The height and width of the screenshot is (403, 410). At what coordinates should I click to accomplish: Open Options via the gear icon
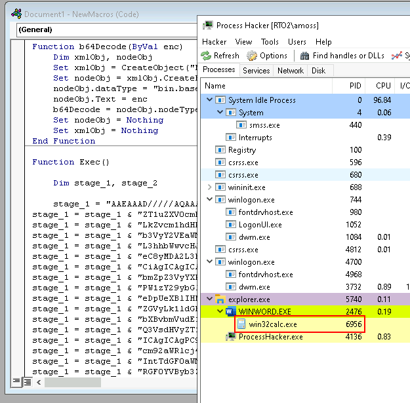[x=251, y=56]
